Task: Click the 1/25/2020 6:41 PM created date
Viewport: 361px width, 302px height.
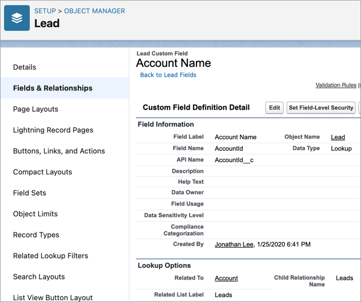Action: (284, 244)
